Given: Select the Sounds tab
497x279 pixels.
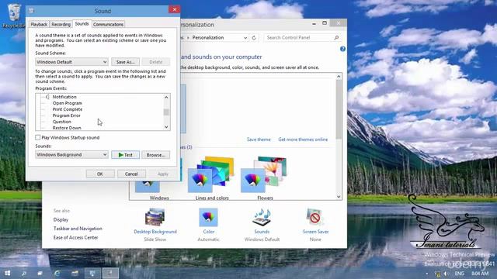Looking at the screenshot, I should pos(82,24).
